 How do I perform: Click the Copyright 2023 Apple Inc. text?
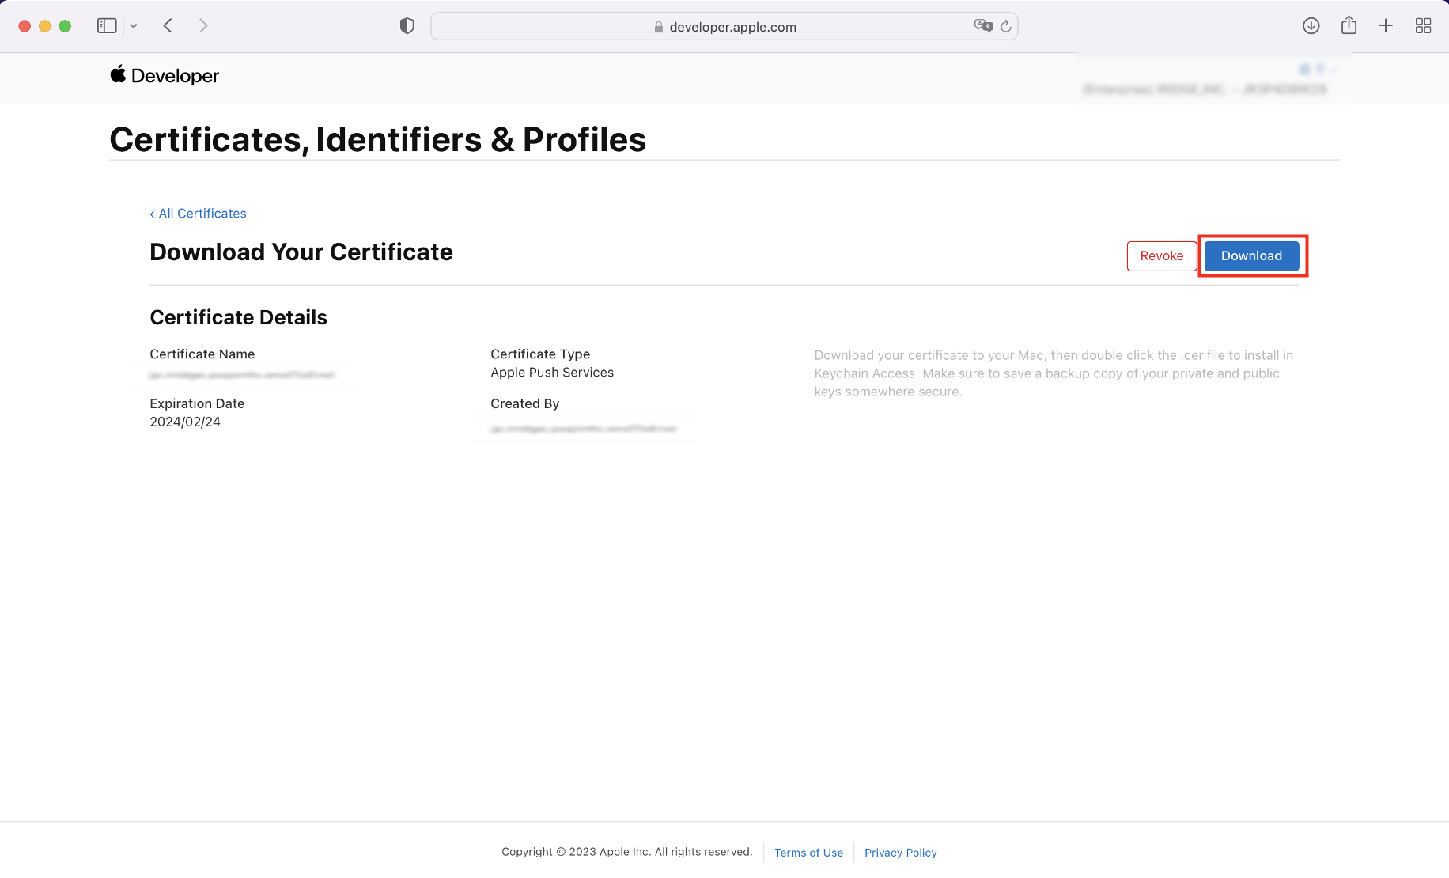point(627,852)
